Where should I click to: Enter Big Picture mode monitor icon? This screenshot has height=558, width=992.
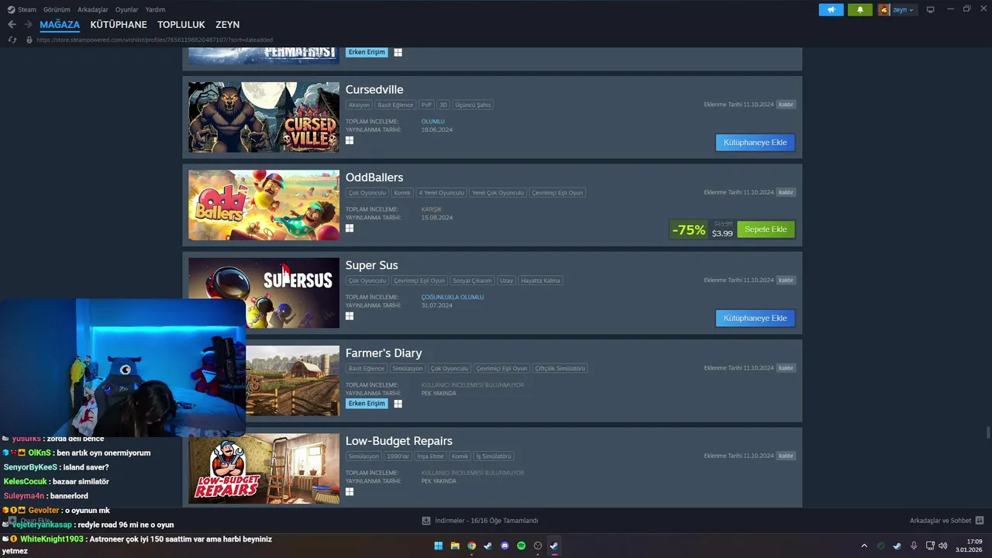[x=931, y=9]
